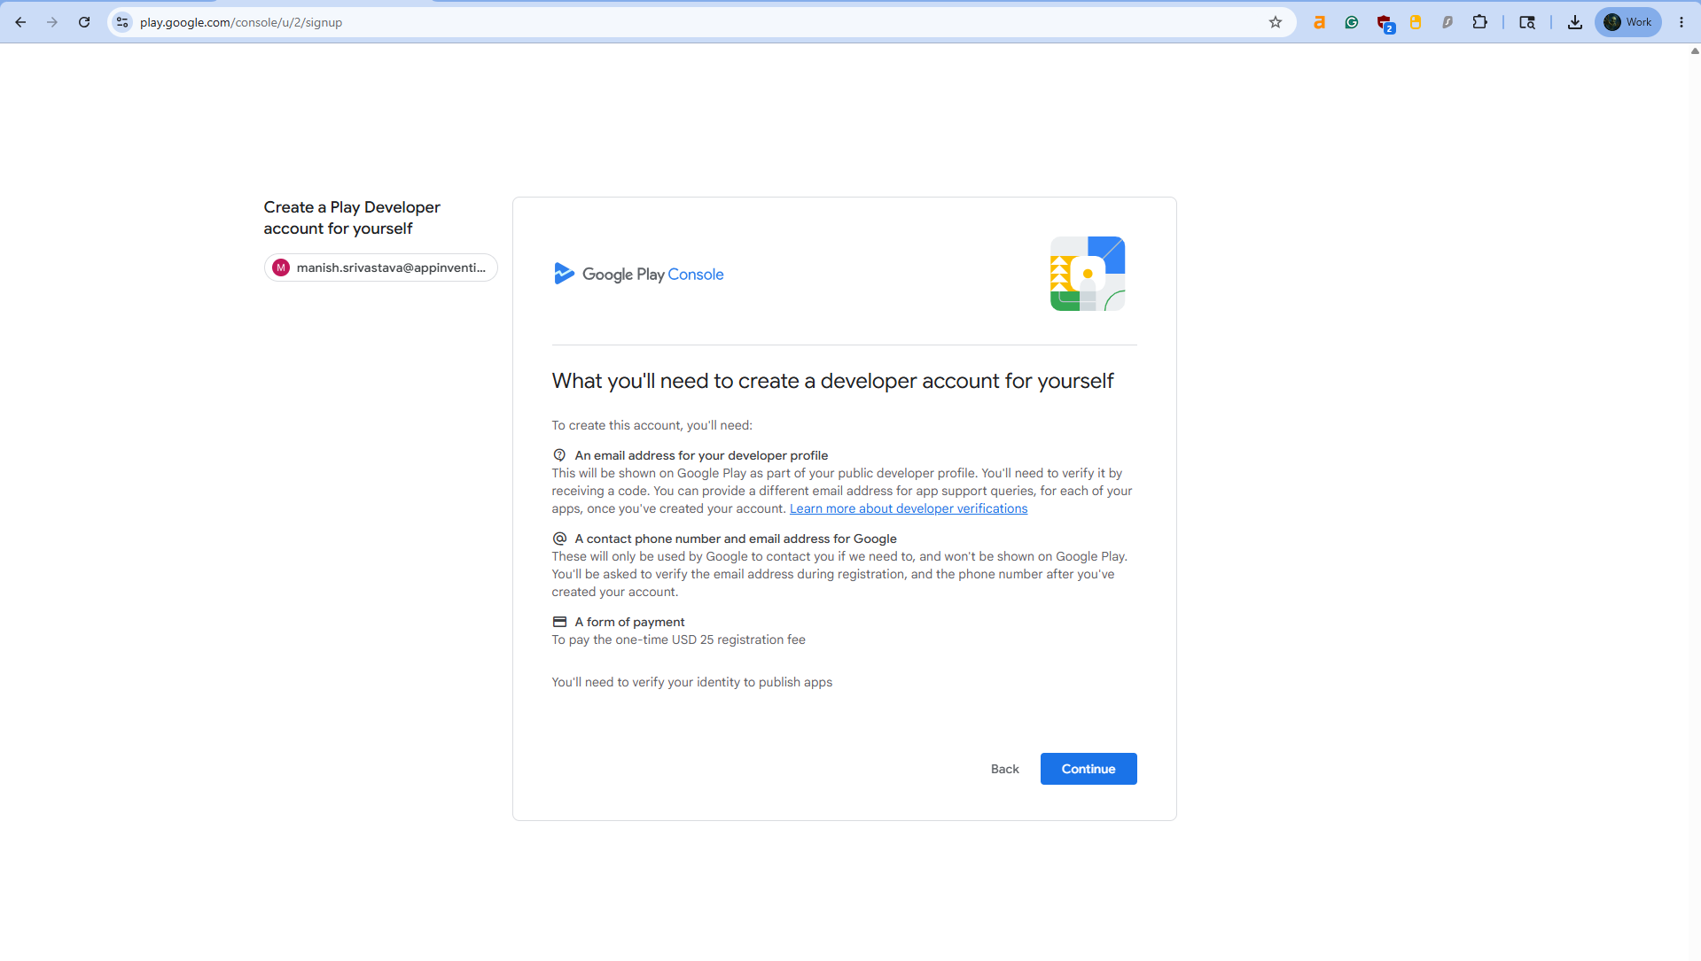1701x961 pixels.
Task: Open the yellow note extension icon
Action: click(1416, 22)
